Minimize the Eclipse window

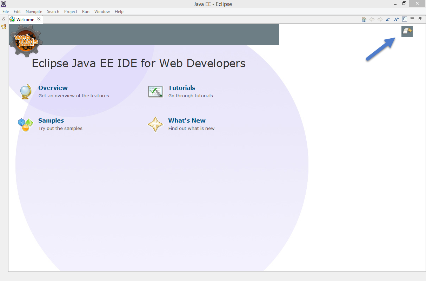point(395,4)
